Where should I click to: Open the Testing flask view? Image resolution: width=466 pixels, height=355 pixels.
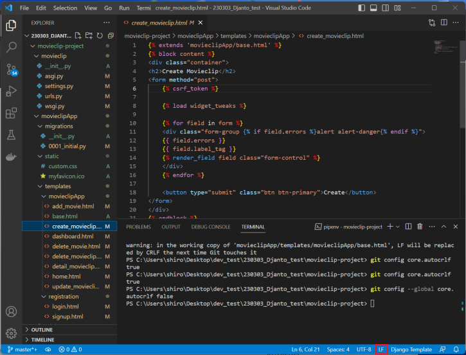coord(11,135)
